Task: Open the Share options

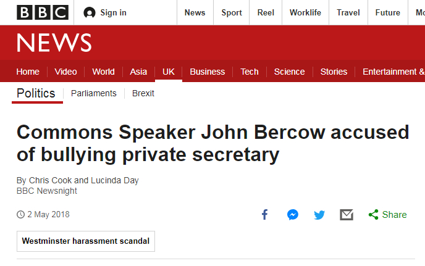Action: [x=387, y=215]
